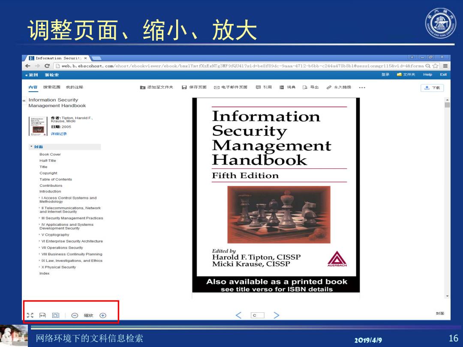Click the 返回 link in the blue bar
The width and height of the screenshot is (463, 347).
32,75
